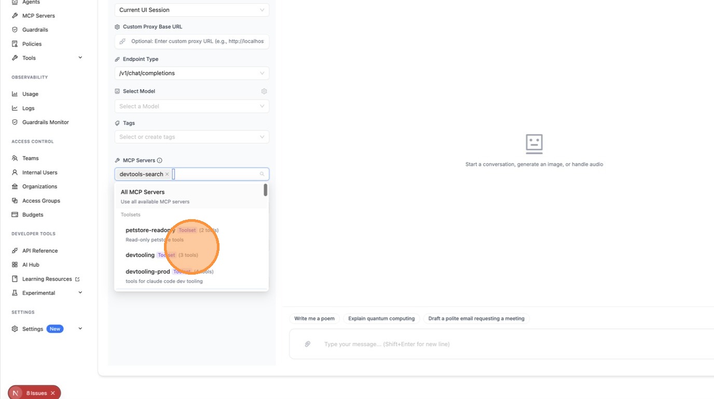This screenshot has width=714, height=399.
Task: Select All MCP Servers option
Action: coord(190,196)
